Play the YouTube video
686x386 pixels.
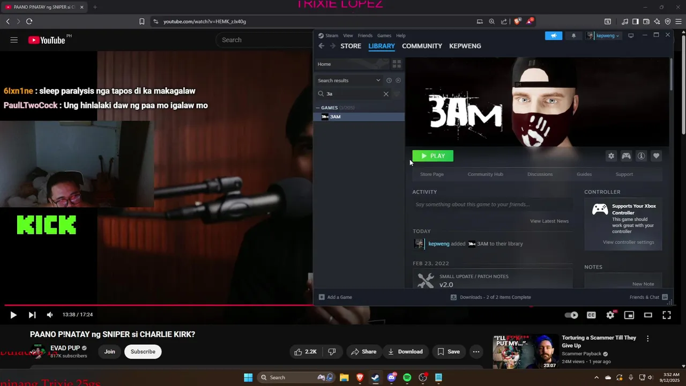click(13, 315)
